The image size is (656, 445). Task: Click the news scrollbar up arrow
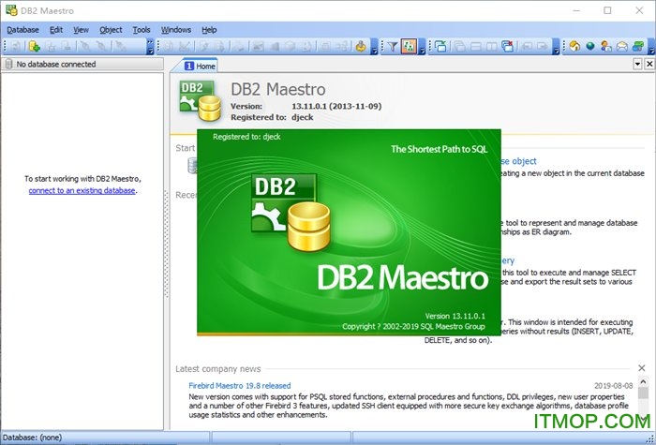coord(643,381)
